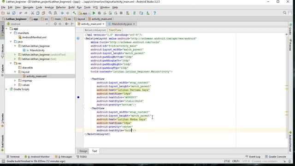Click the Paste icon in toolbar

tap(43, 13)
